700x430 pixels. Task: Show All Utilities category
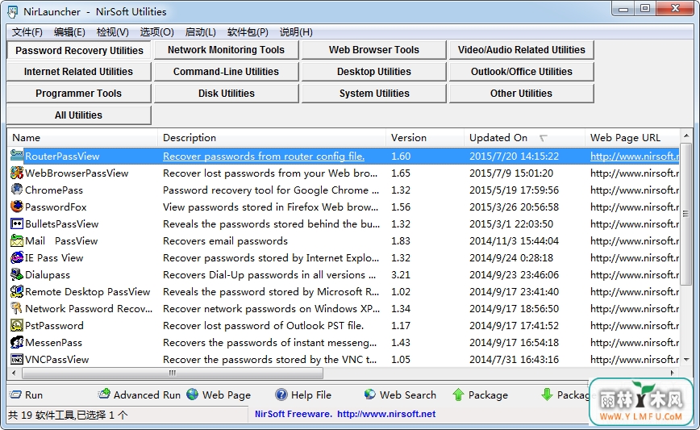tap(79, 115)
